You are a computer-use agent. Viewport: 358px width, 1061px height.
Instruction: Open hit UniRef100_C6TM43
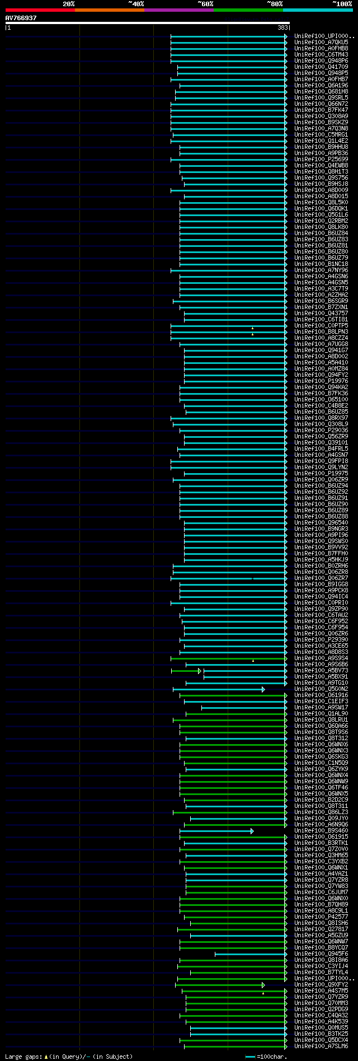coord(321,55)
